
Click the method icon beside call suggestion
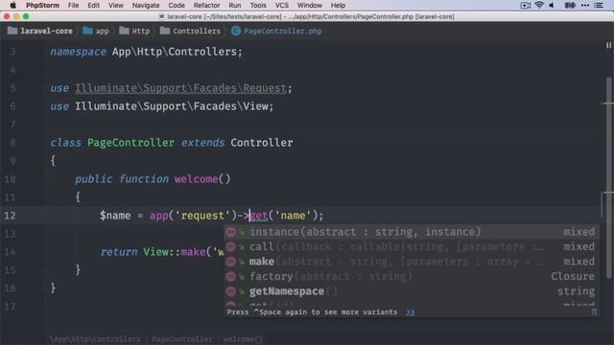coord(230,247)
